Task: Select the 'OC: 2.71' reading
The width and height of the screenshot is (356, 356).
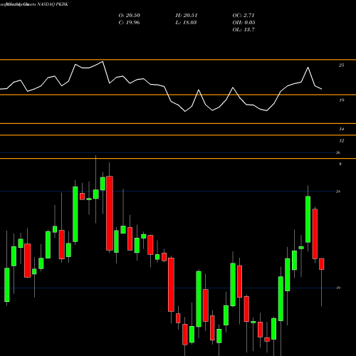Action: (244, 16)
